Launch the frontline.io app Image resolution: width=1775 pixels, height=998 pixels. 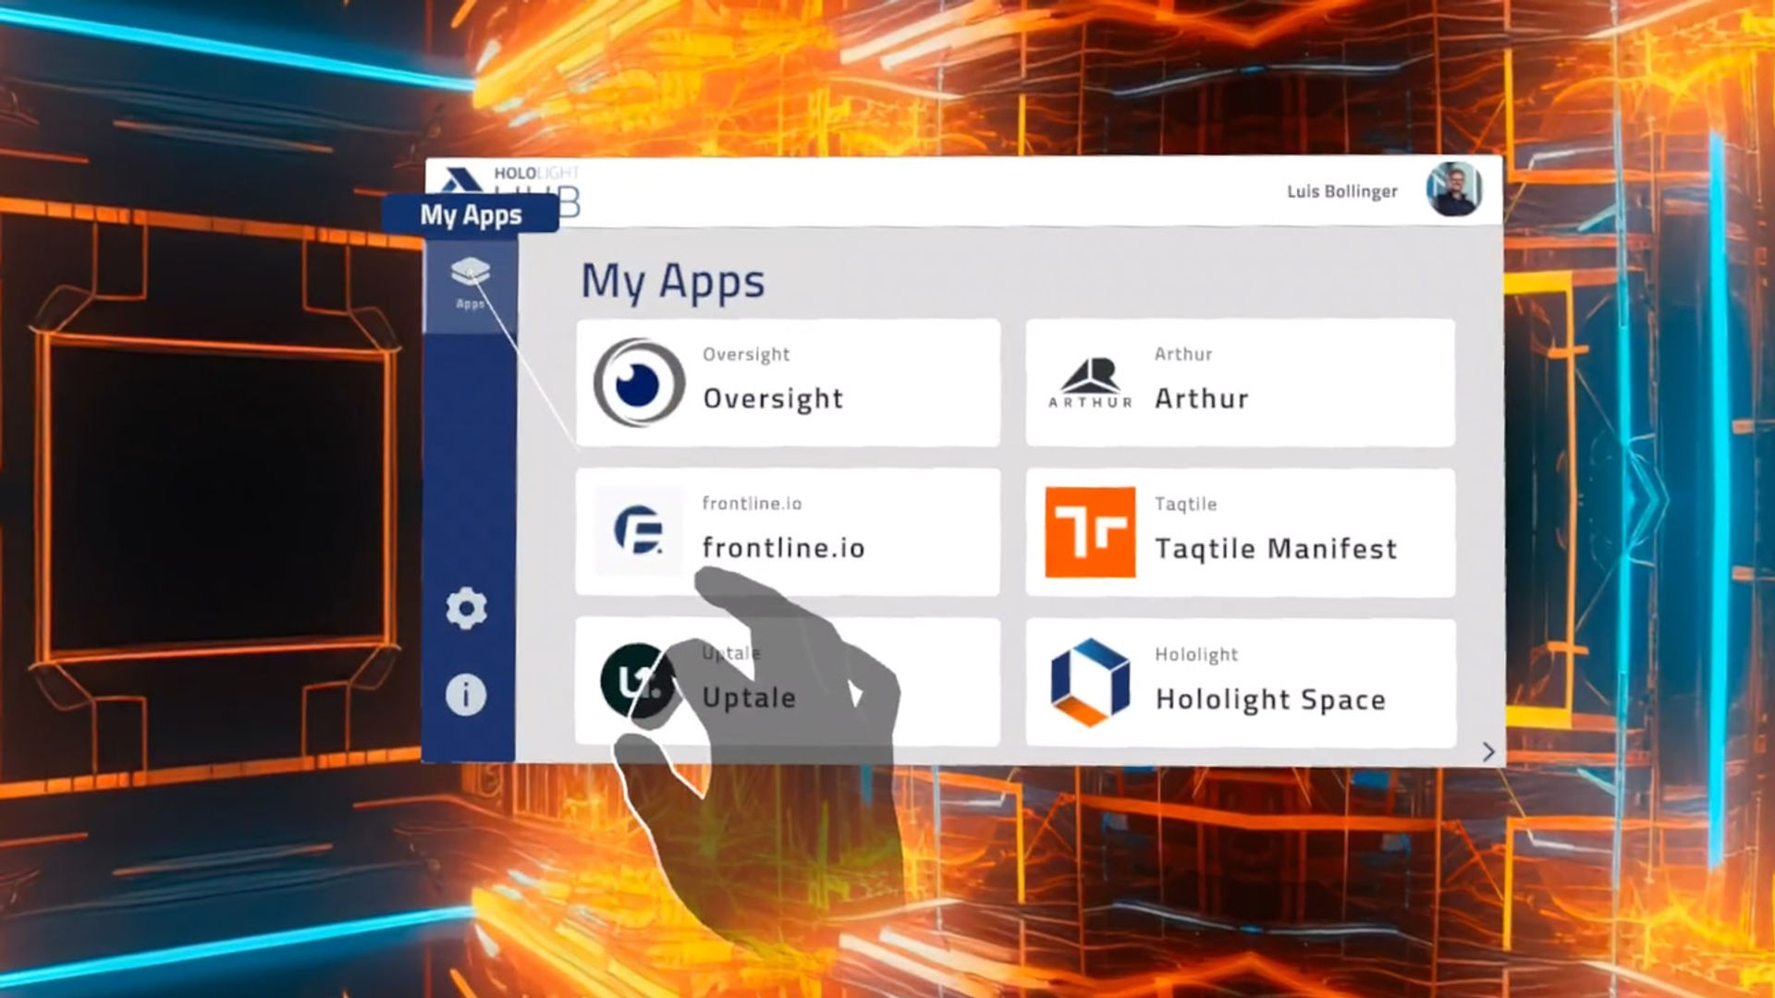(x=788, y=532)
